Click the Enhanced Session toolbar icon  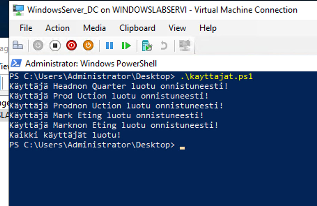pos(184,45)
